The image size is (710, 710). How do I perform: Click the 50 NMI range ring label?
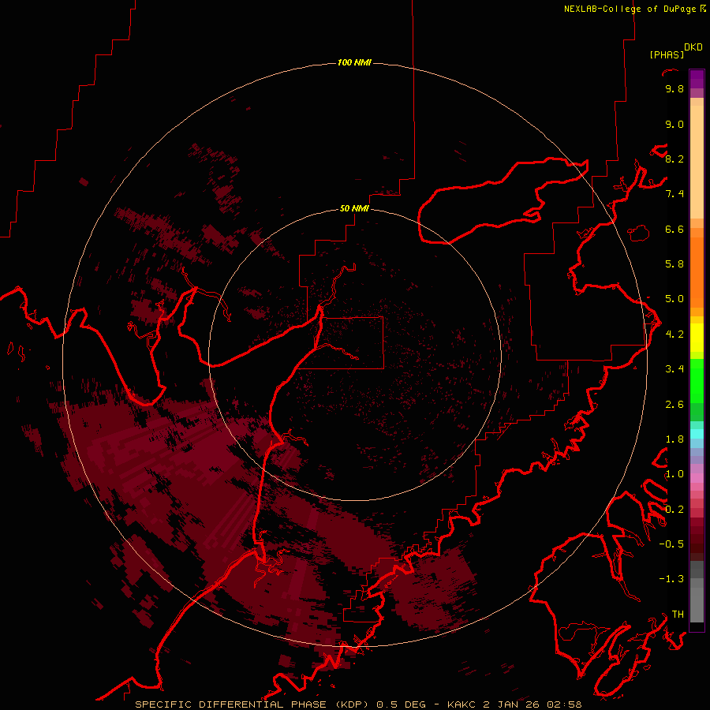click(x=354, y=208)
